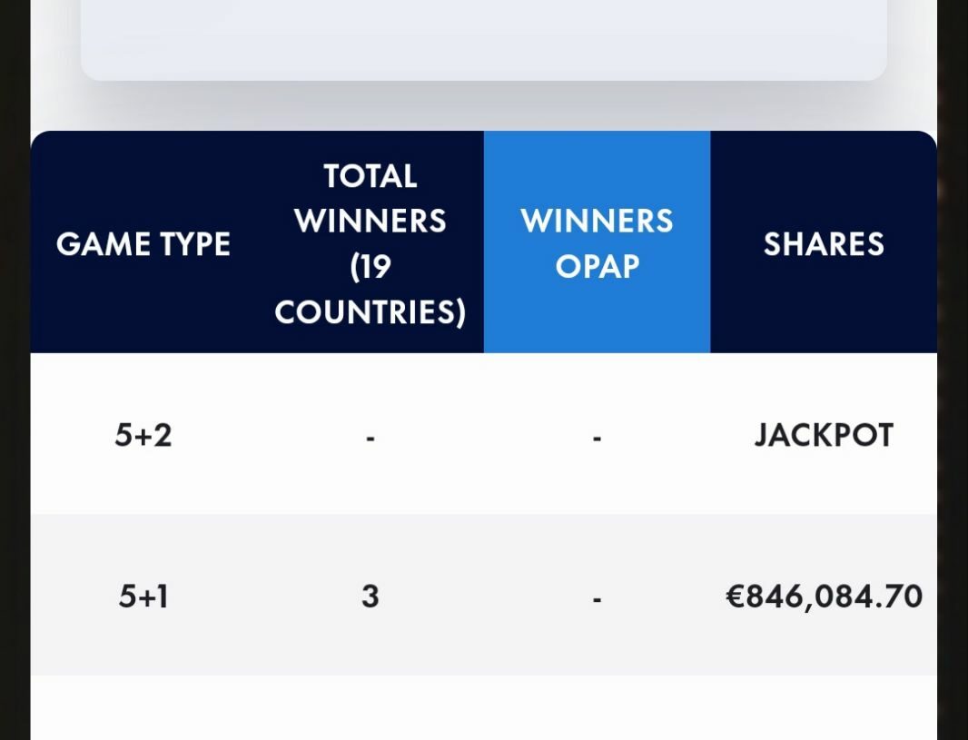This screenshot has height=740, width=968.
Task: Click the GAME TYPE column header
Action: point(143,243)
